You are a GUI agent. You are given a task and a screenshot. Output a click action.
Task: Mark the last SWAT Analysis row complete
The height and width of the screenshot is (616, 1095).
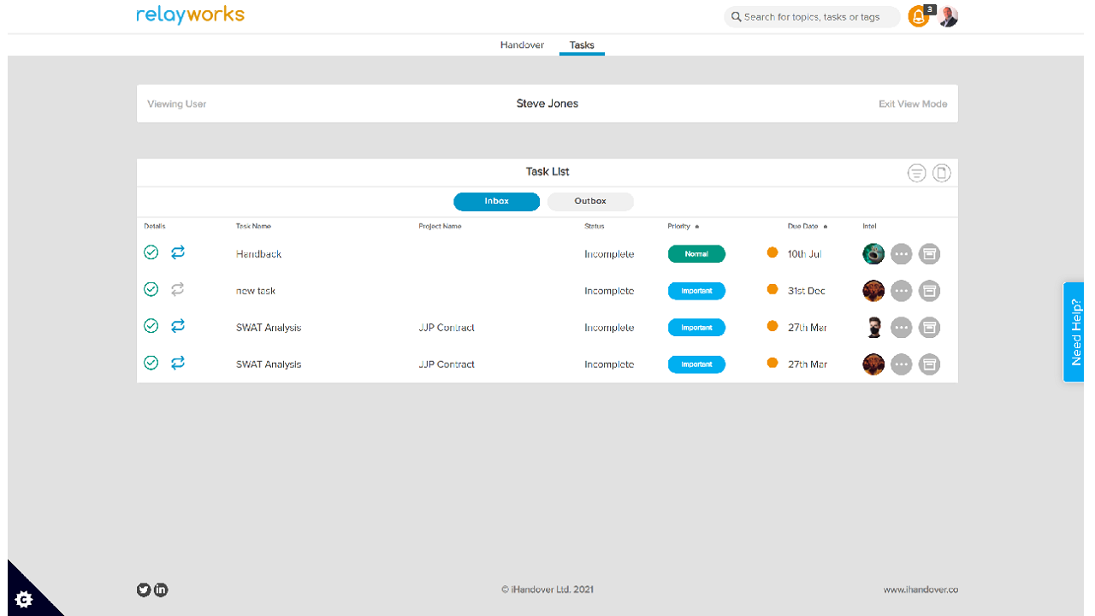(151, 363)
